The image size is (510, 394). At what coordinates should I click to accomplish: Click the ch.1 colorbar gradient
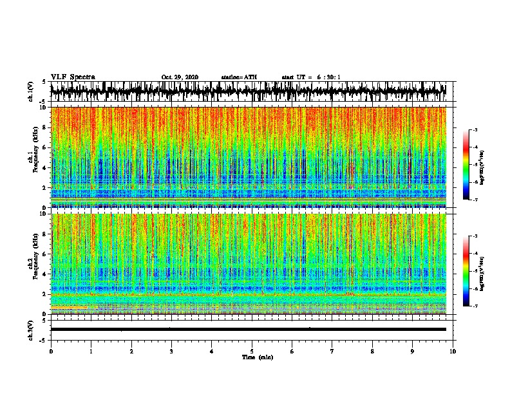point(466,165)
